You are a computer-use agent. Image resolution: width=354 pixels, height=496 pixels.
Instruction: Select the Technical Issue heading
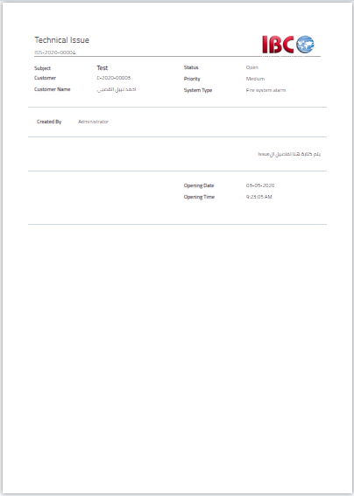62,40
